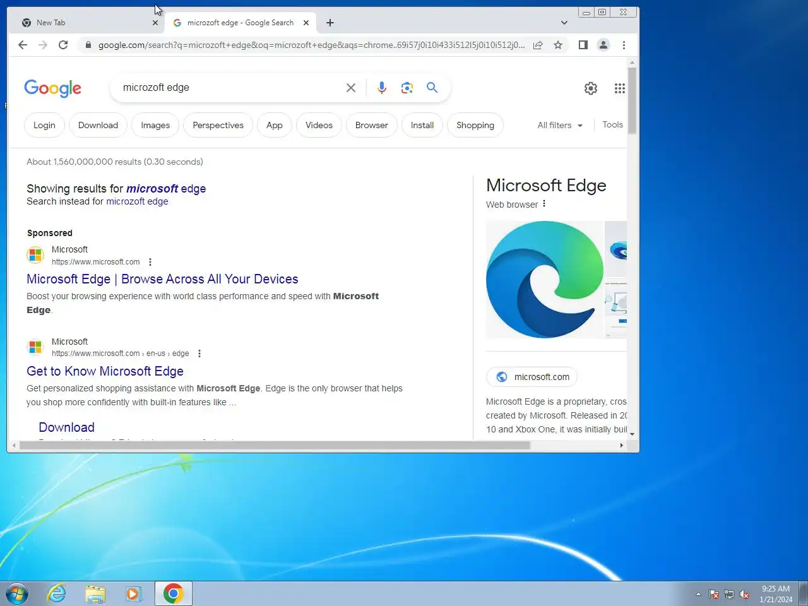808x606 pixels.
Task: Open the Windows Start menu
Action: tap(17, 594)
